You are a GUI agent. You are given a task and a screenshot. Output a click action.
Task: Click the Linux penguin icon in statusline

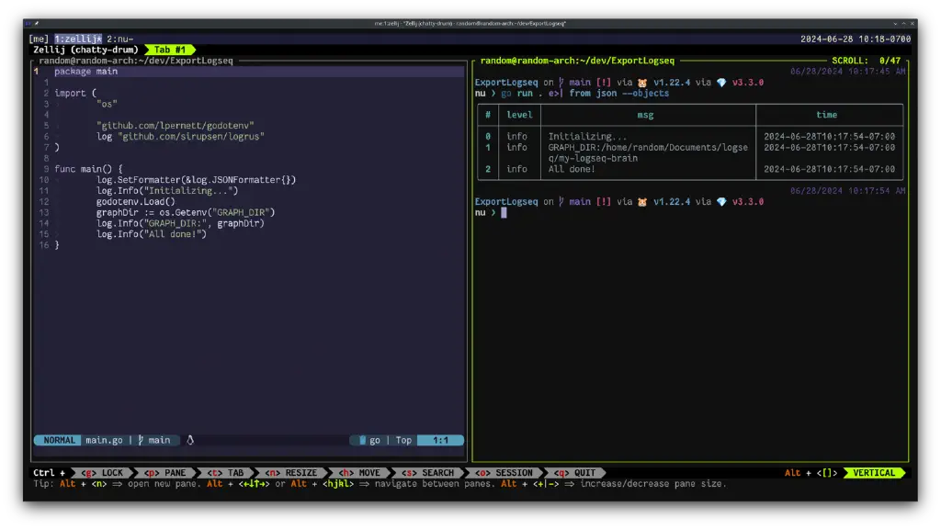coord(190,440)
